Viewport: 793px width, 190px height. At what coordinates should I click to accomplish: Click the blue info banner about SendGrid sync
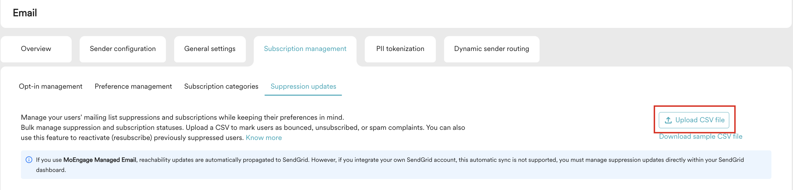point(396,164)
